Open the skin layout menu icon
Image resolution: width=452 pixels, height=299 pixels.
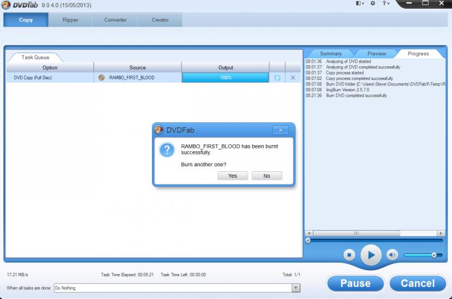click(x=359, y=3)
